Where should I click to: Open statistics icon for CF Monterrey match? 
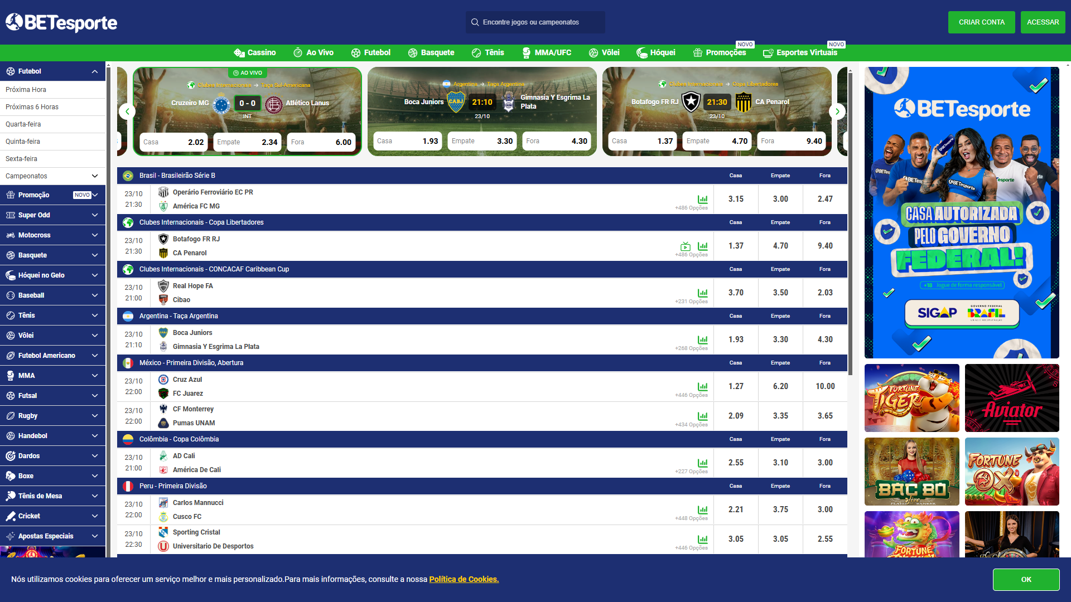[x=703, y=416]
